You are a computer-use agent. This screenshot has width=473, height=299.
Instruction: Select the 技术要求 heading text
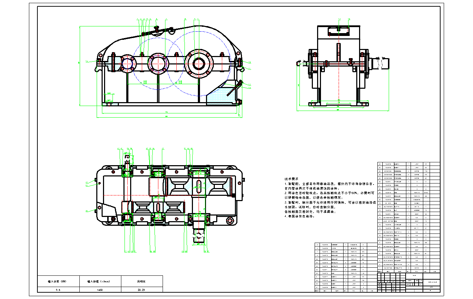[x=291, y=179]
